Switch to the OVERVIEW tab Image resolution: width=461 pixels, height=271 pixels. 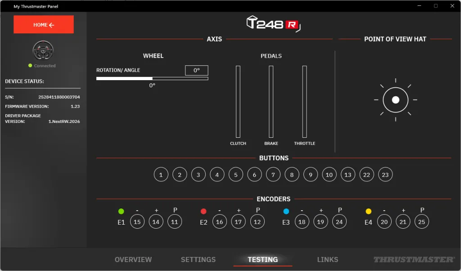(133, 260)
